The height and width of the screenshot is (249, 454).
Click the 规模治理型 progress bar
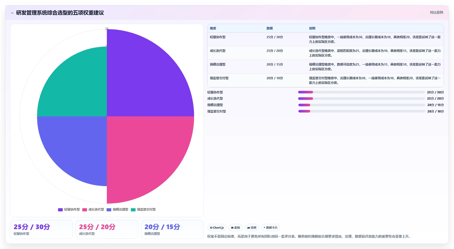pyautogui.click(x=361, y=105)
